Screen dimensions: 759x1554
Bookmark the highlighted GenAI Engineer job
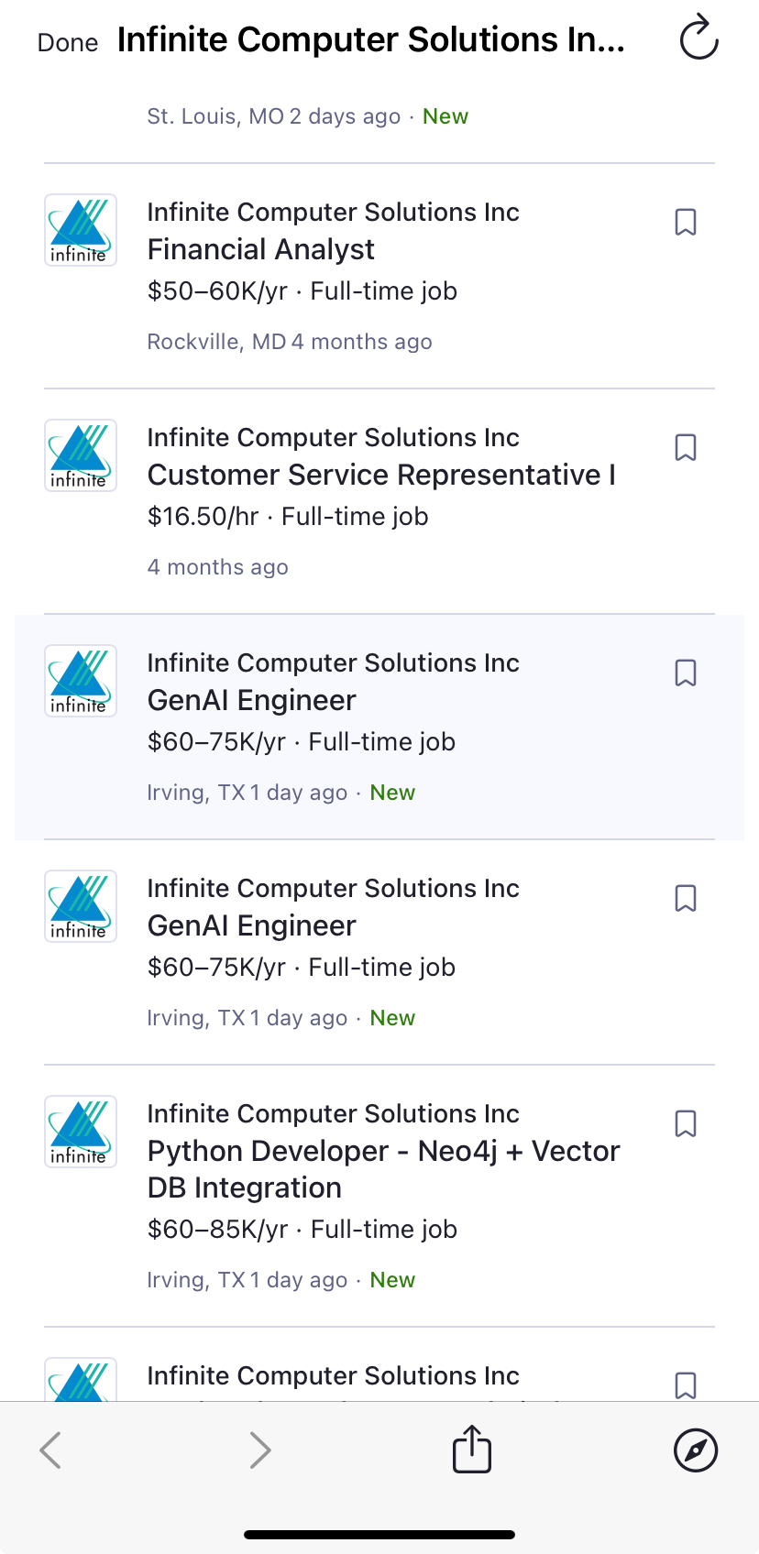[686, 673]
